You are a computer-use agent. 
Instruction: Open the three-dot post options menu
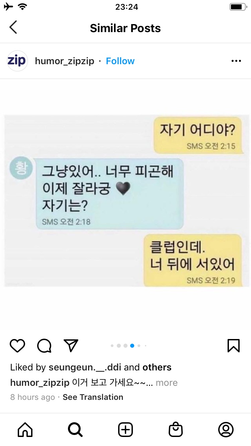pyautogui.click(x=236, y=61)
